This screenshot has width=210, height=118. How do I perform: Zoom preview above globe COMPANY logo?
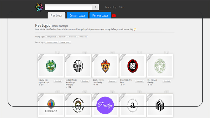58,92
